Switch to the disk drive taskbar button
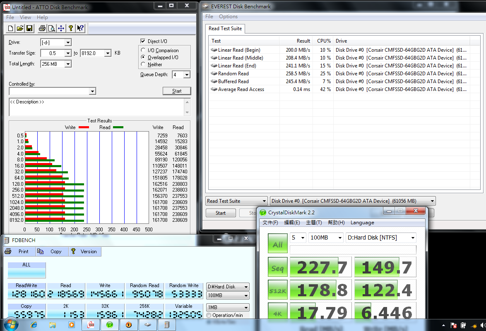486x331 pixels. [148, 325]
